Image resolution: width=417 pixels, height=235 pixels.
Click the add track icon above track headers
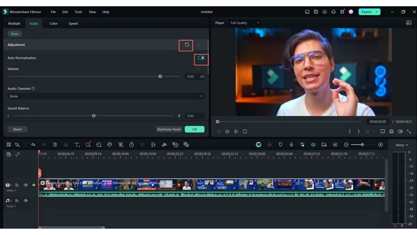(x=8, y=154)
